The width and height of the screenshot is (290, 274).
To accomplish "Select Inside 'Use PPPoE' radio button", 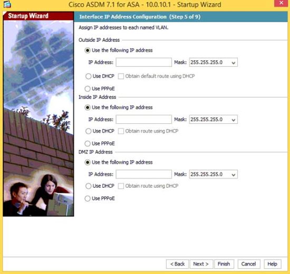I will coord(88,143).
